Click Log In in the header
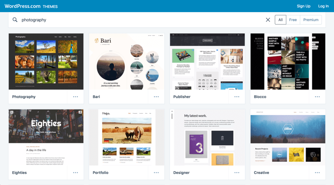The height and width of the screenshot is (185, 334). (x=323, y=6)
